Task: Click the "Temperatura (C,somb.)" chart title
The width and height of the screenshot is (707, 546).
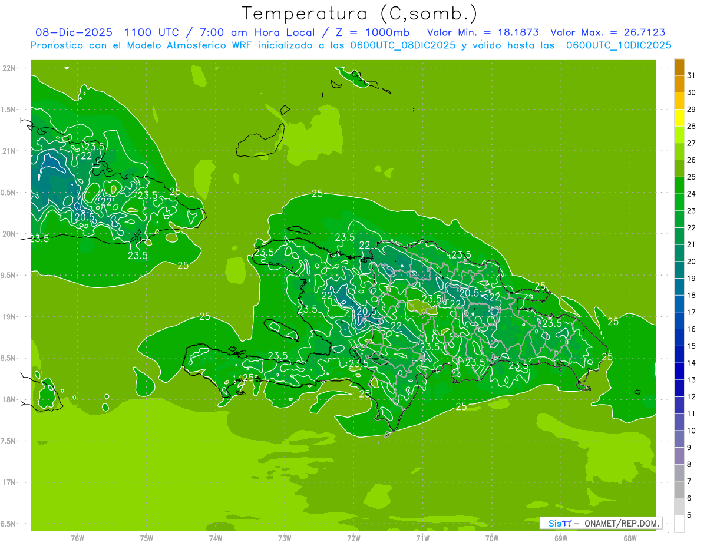Action: point(359,13)
